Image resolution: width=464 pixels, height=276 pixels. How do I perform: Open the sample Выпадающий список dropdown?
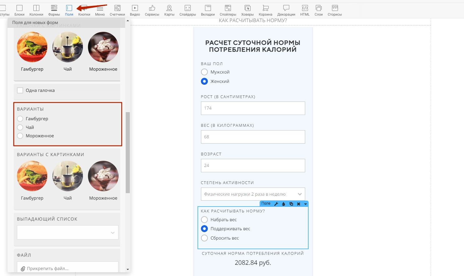[68, 232]
